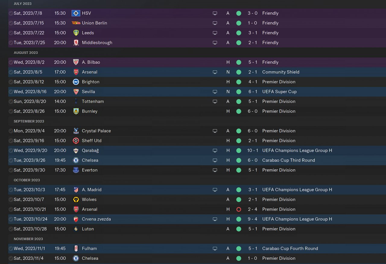The width and height of the screenshot is (386, 264).
Task: Open the Middlesbrough team name link
Action: (97, 43)
